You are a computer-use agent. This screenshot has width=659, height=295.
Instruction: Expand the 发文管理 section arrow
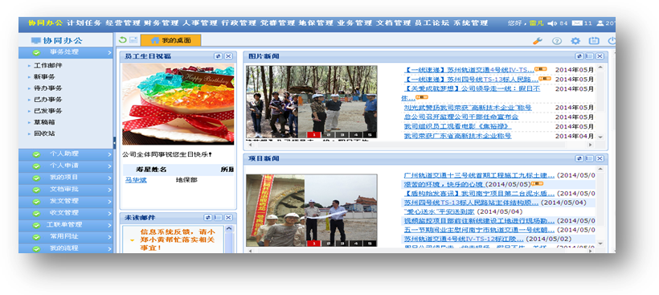[109, 201]
